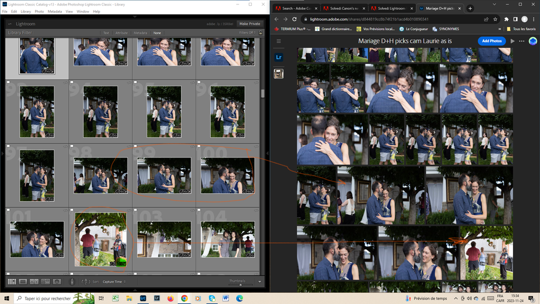Click the Lightroom grid vertical scrollbar
Image resolution: width=540 pixels, height=304 pixels.
(263, 94)
